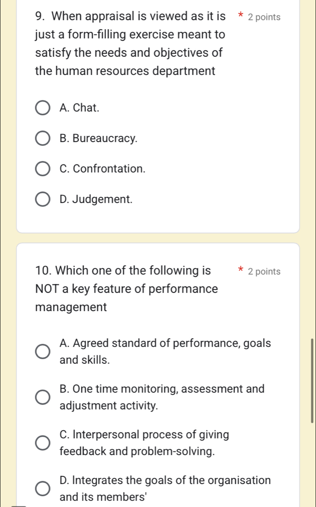Choose radio button for 'One time monitoring' option
Image resolution: width=316 pixels, height=507 pixels.
(x=43, y=397)
